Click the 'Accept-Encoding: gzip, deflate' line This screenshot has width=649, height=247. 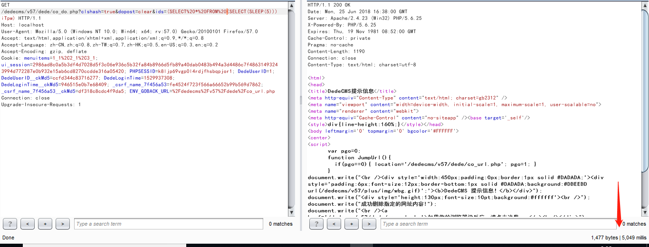pos(44,51)
